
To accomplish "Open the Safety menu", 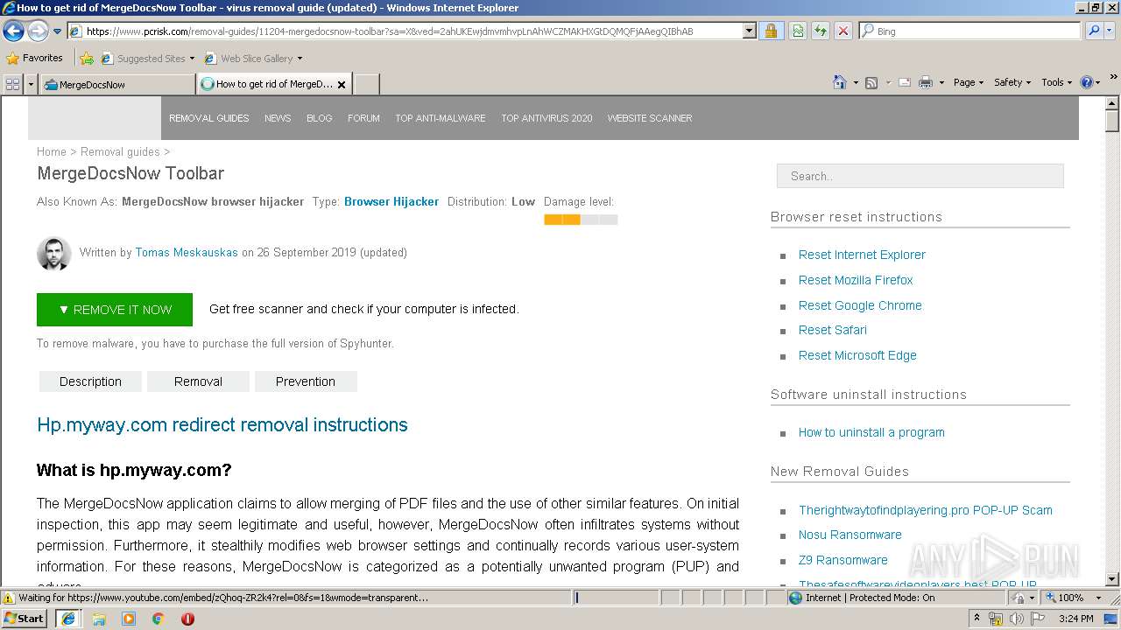I will point(1012,82).
